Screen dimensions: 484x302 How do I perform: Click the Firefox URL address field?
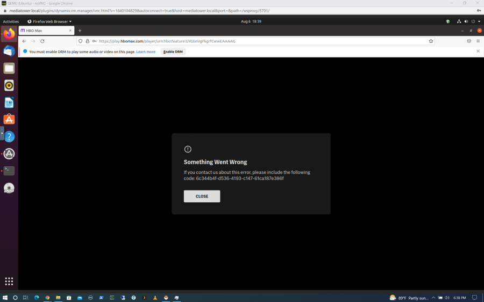coord(255,41)
